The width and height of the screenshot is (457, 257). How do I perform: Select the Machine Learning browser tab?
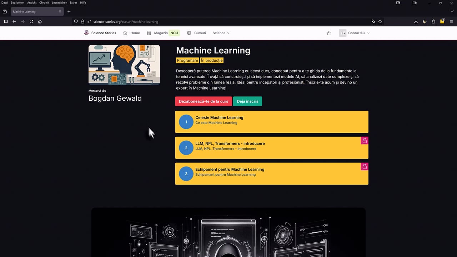coord(37,11)
